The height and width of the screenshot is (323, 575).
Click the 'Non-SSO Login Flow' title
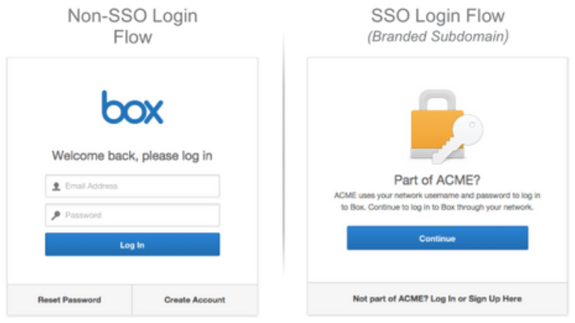(x=132, y=26)
